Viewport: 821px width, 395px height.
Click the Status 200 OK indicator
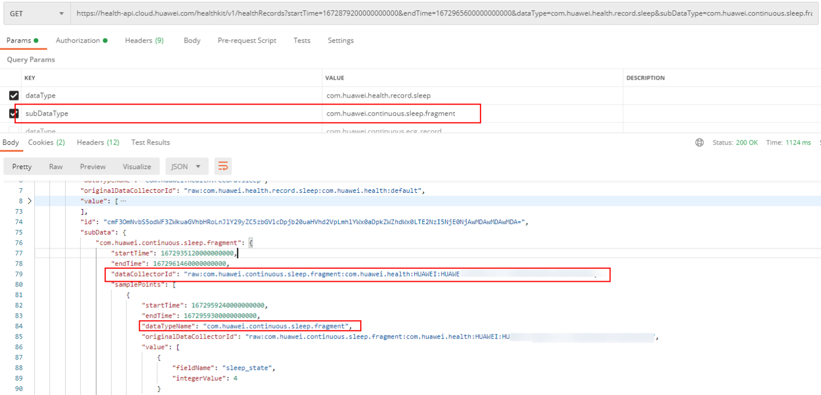(x=735, y=142)
